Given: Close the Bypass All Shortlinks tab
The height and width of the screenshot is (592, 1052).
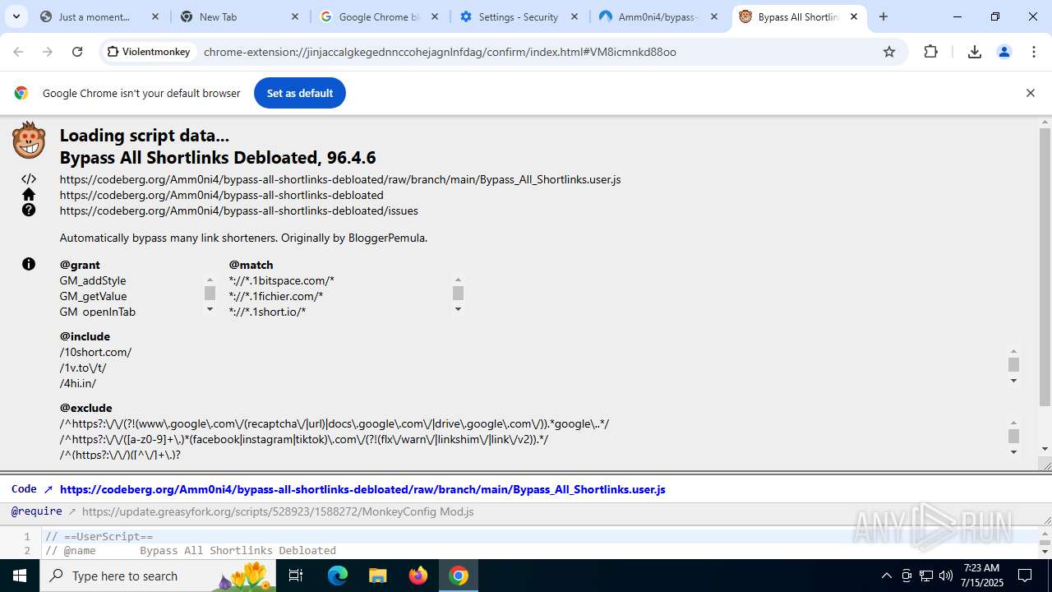Looking at the screenshot, I should (x=854, y=16).
